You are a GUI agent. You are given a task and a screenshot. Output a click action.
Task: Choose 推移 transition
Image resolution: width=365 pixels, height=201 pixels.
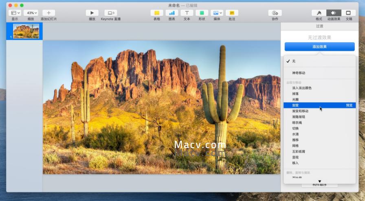[320, 140]
